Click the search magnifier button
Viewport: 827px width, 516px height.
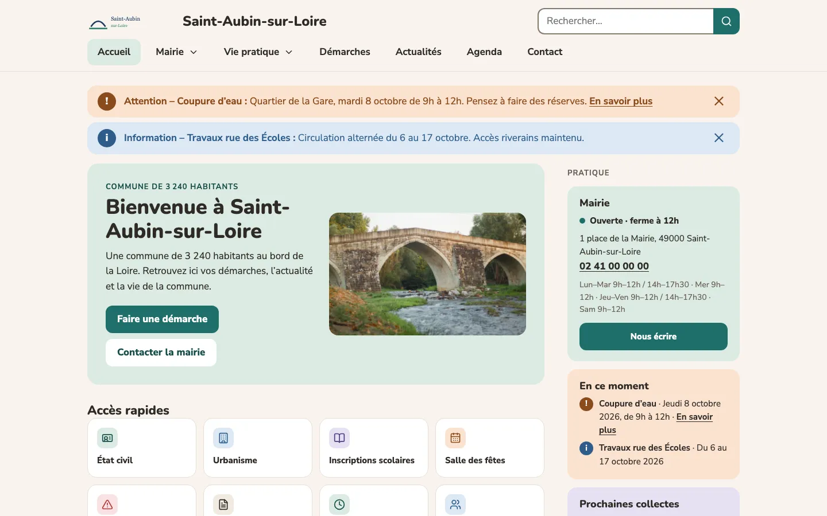pos(726,21)
